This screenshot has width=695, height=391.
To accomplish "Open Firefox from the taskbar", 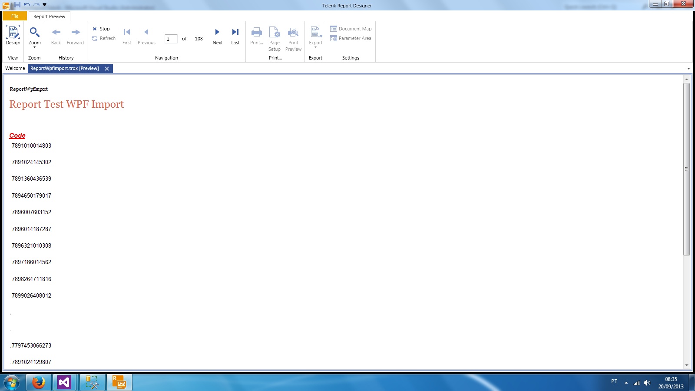I will click(x=38, y=382).
